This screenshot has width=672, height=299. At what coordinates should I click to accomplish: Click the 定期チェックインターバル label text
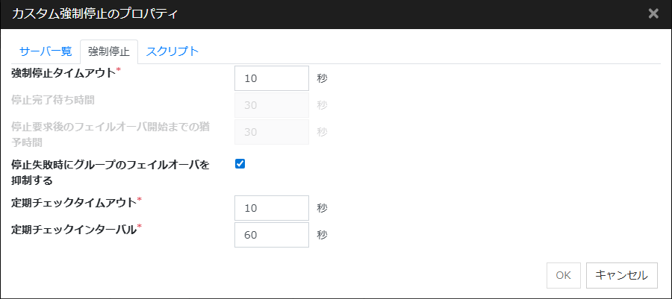(x=74, y=230)
